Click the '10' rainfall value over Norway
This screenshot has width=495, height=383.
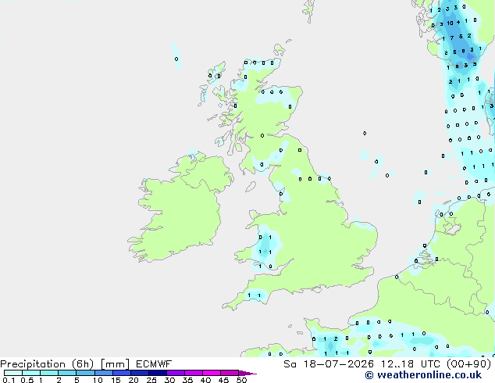pos(450,23)
